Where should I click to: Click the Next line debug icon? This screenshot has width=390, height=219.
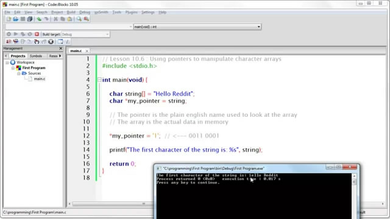(23, 41)
